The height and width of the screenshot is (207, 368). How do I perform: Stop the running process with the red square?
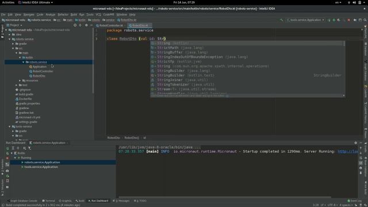click(349, 20)
